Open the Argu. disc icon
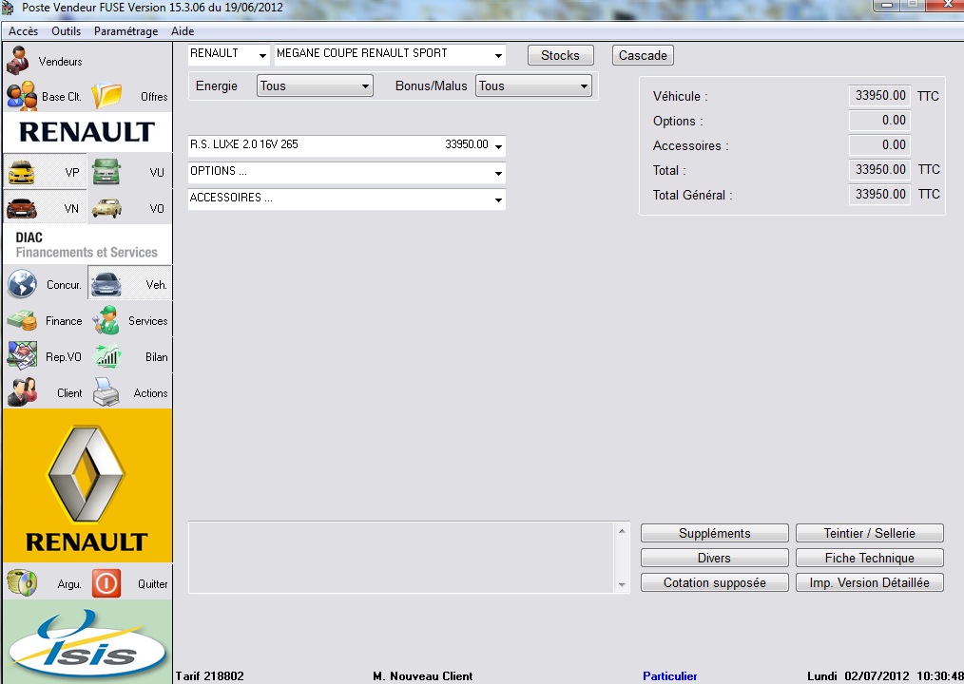 pyautogui.click(x=22, y=582)
